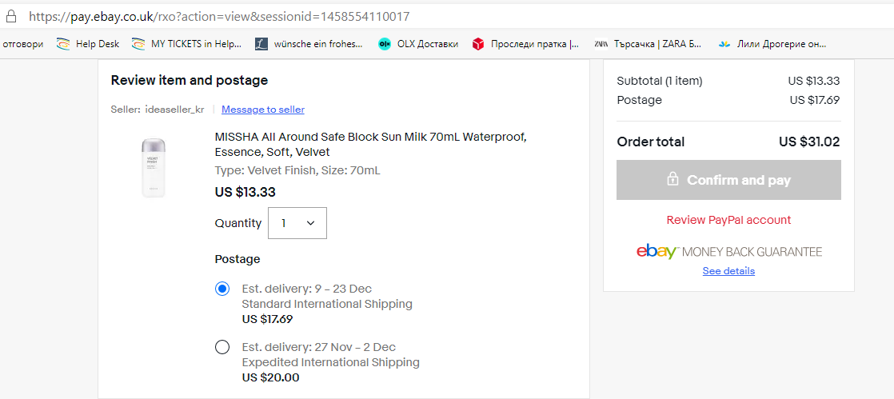Viewport: 894px width, 399px height.
Task: Open the Лили Дрогерие bookmark icon
Action: [x=725, y=44]
